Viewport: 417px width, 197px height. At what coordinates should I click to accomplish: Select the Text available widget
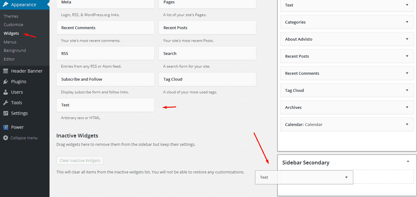pos(105,105)
